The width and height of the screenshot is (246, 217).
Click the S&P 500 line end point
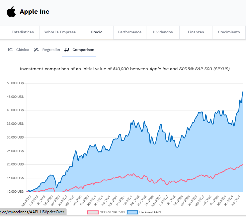tap(243, 164)
